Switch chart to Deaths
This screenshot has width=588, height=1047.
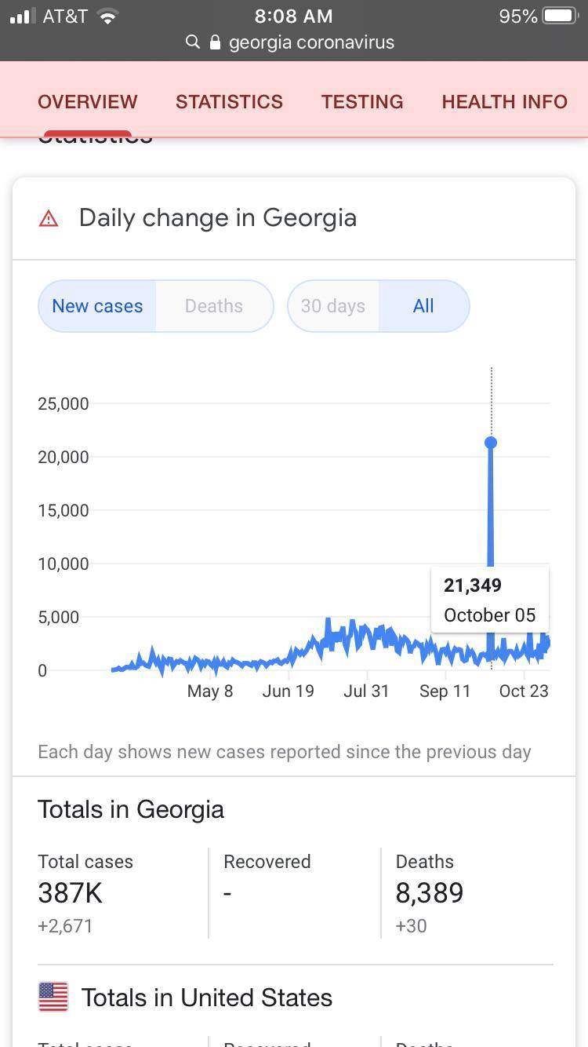pos(213,306)
